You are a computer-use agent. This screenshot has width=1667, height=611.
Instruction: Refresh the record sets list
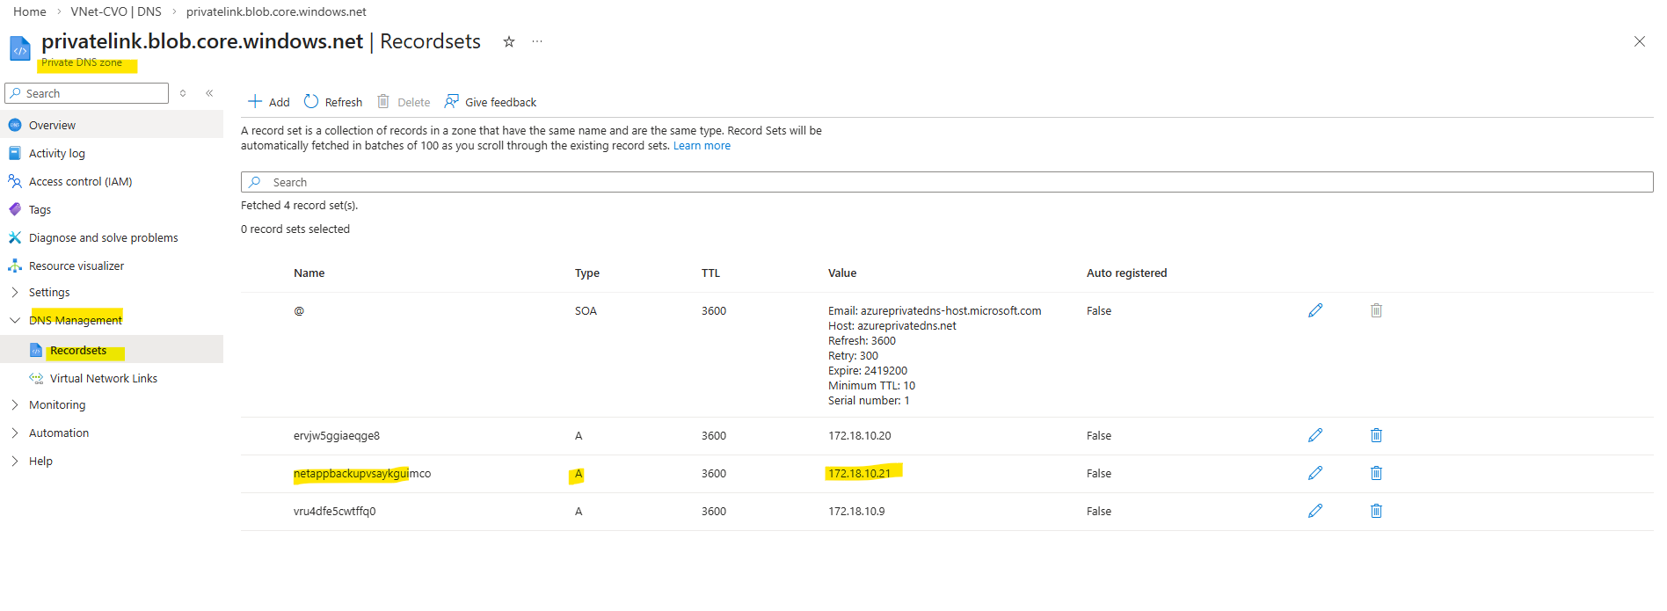[x=333, y=102]
